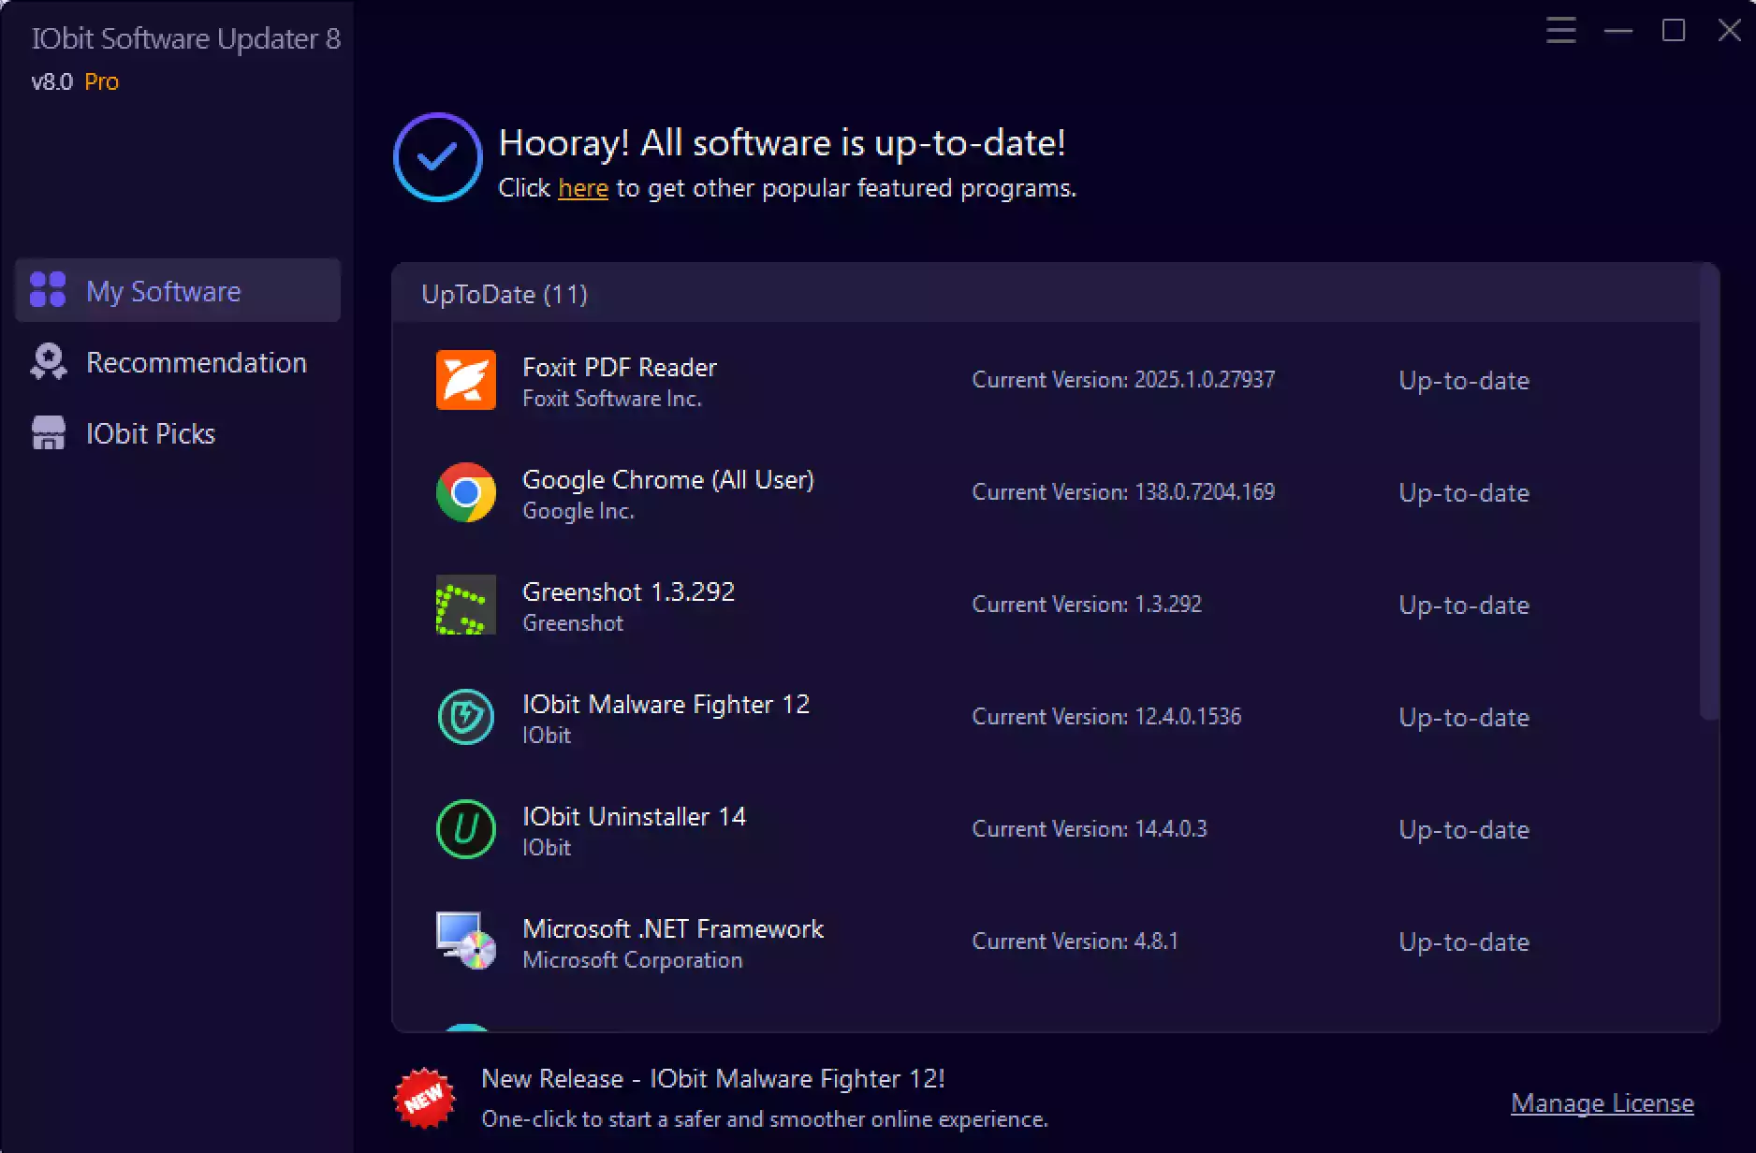Click the IObit Malware Fighter 12 name
This screenshot has width=1756, height=1153.
666,704
